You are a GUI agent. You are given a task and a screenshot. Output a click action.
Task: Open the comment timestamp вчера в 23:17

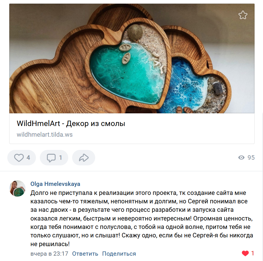tap(49, 254)
